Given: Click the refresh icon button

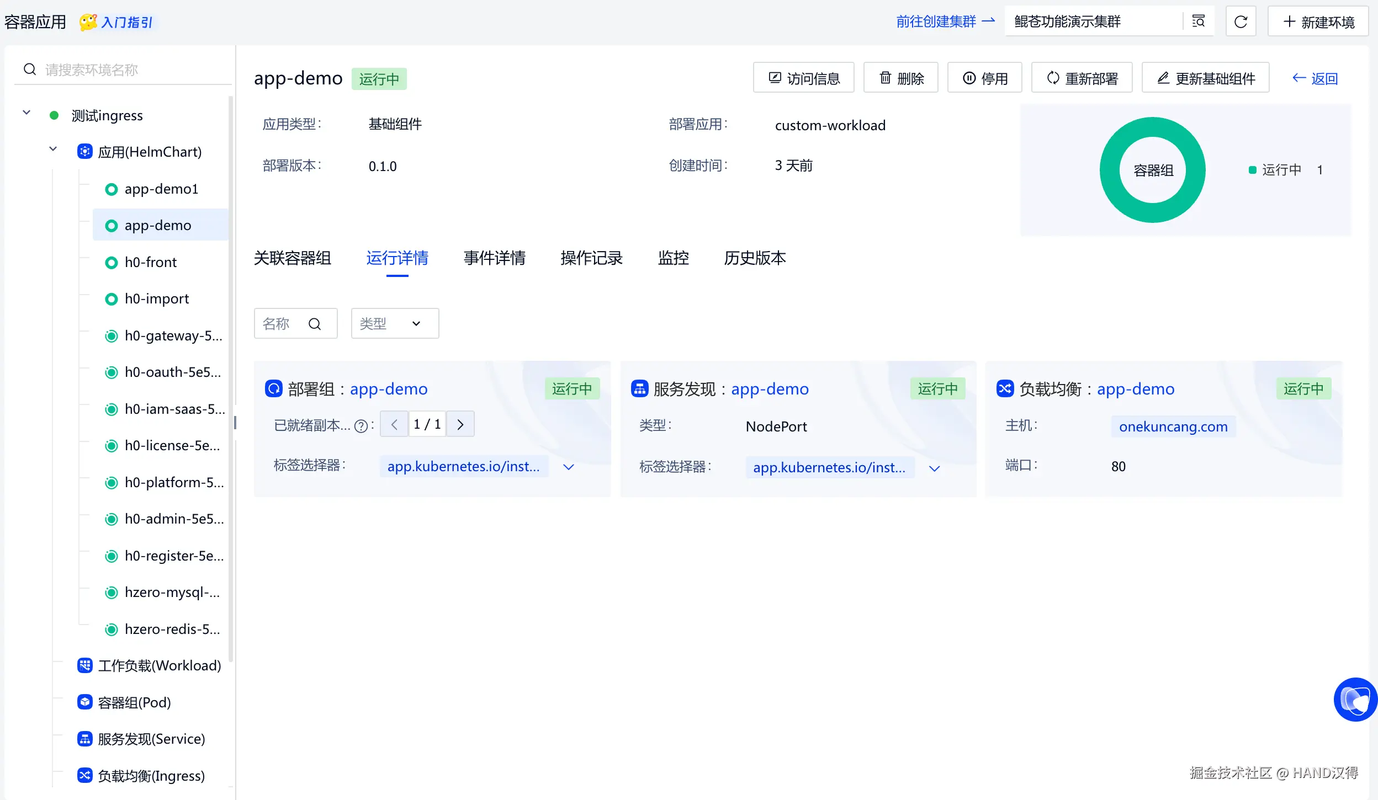Looking at the screenshot, I should point(1241,22).
